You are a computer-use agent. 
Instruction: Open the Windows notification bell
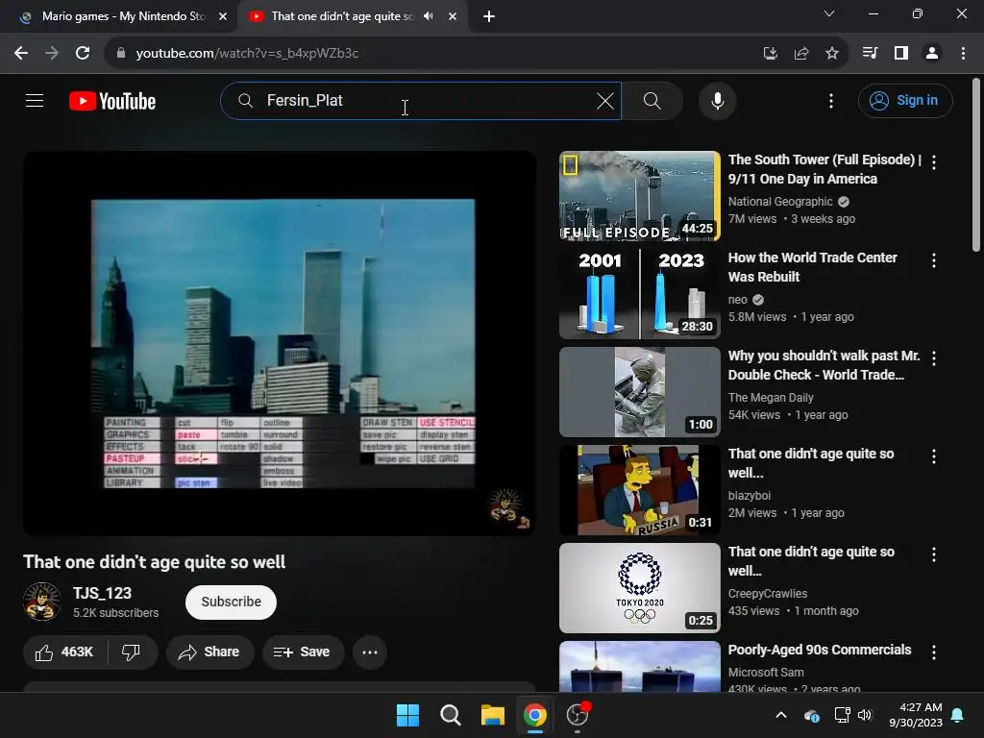point(958,715)
